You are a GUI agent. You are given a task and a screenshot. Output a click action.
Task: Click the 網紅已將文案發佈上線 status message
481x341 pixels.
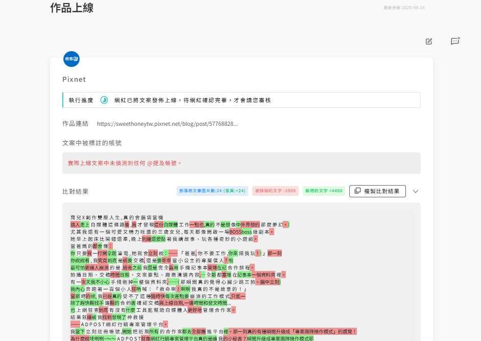[x=193, y=100]
